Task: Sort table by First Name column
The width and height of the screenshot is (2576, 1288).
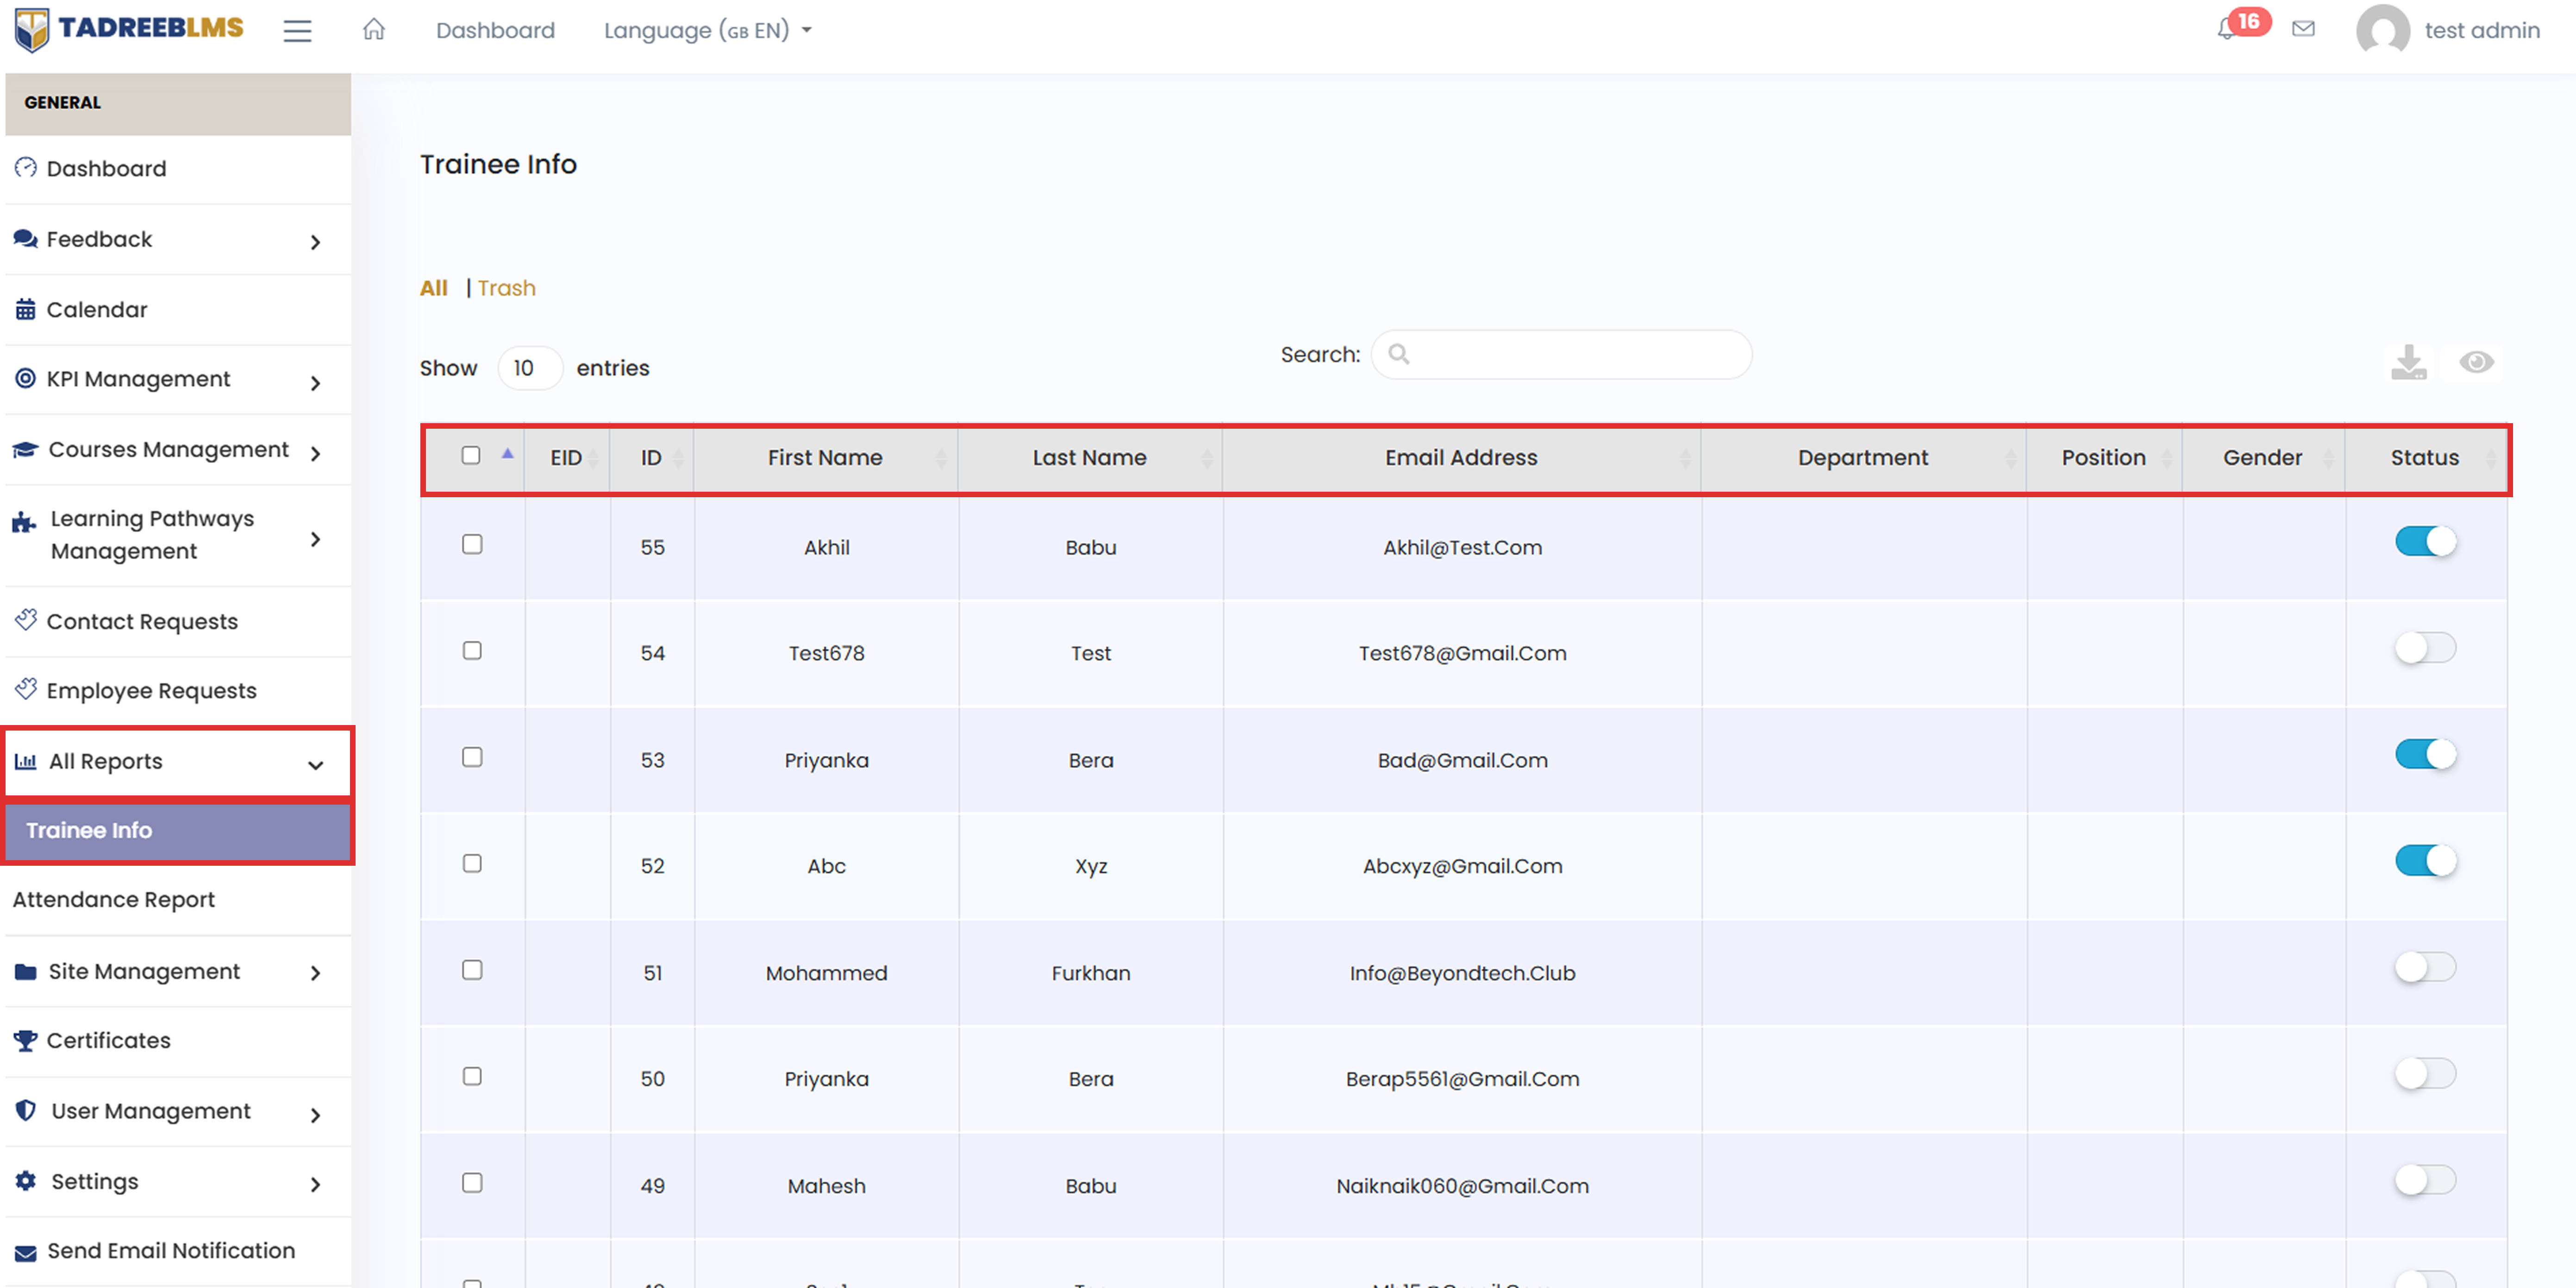Action: click(x=826, y=458)
